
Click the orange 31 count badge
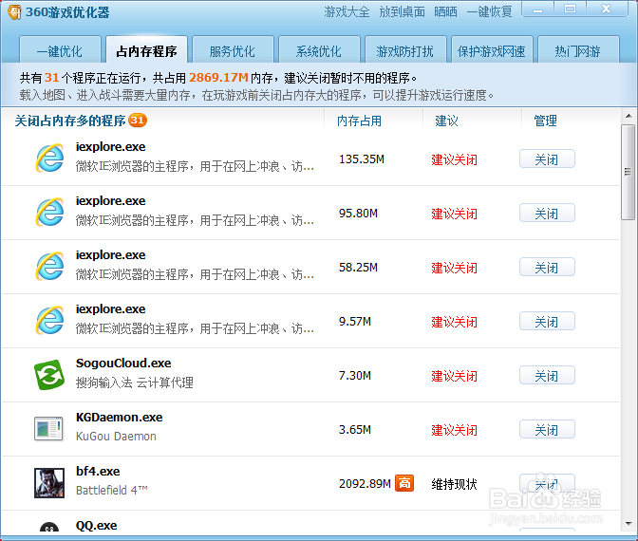[x=138, y=121]
